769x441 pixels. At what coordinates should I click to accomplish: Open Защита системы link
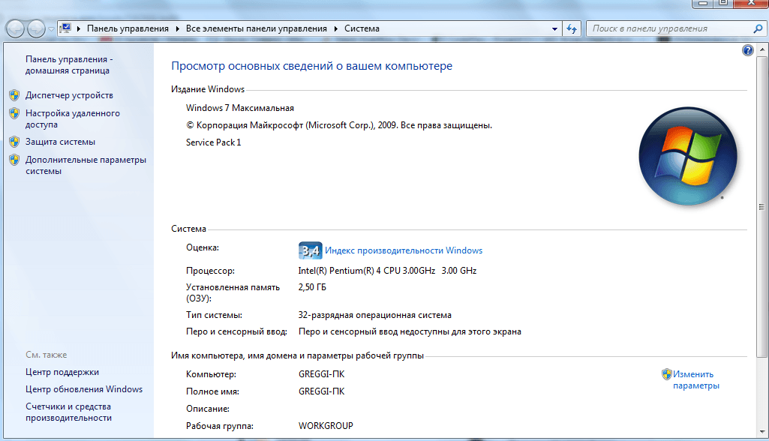pyautogui.click(x=60, y=142)
